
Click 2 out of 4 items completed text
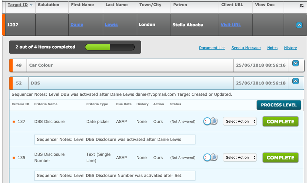(45, 47)
